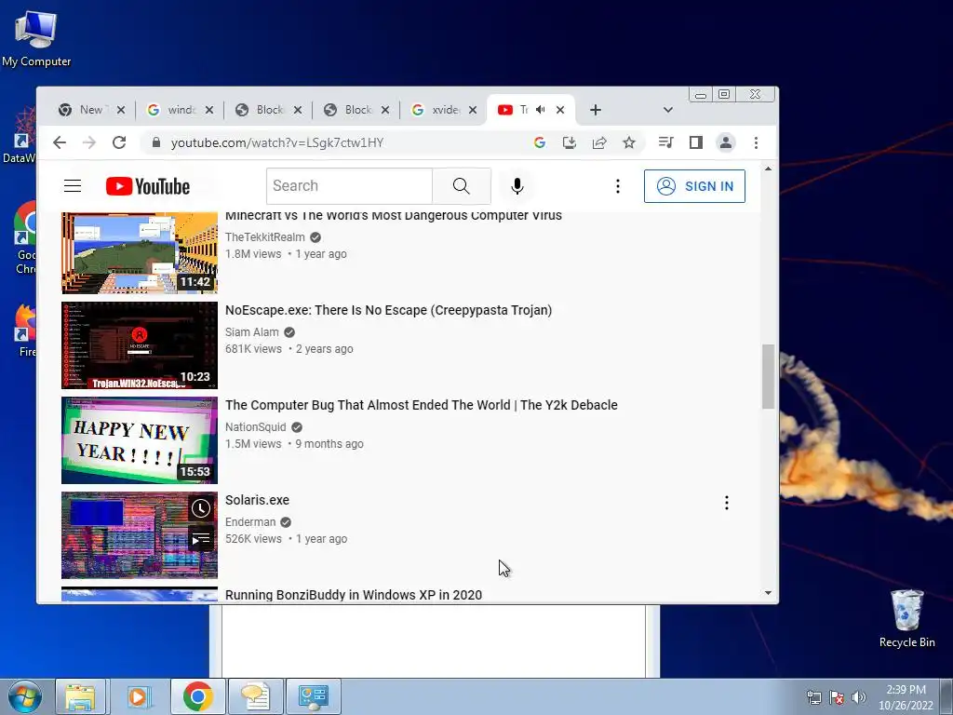Toggle the side panel icon
Image resolution: width=953 pixels, height=715 pixels.
pos(696,142)
